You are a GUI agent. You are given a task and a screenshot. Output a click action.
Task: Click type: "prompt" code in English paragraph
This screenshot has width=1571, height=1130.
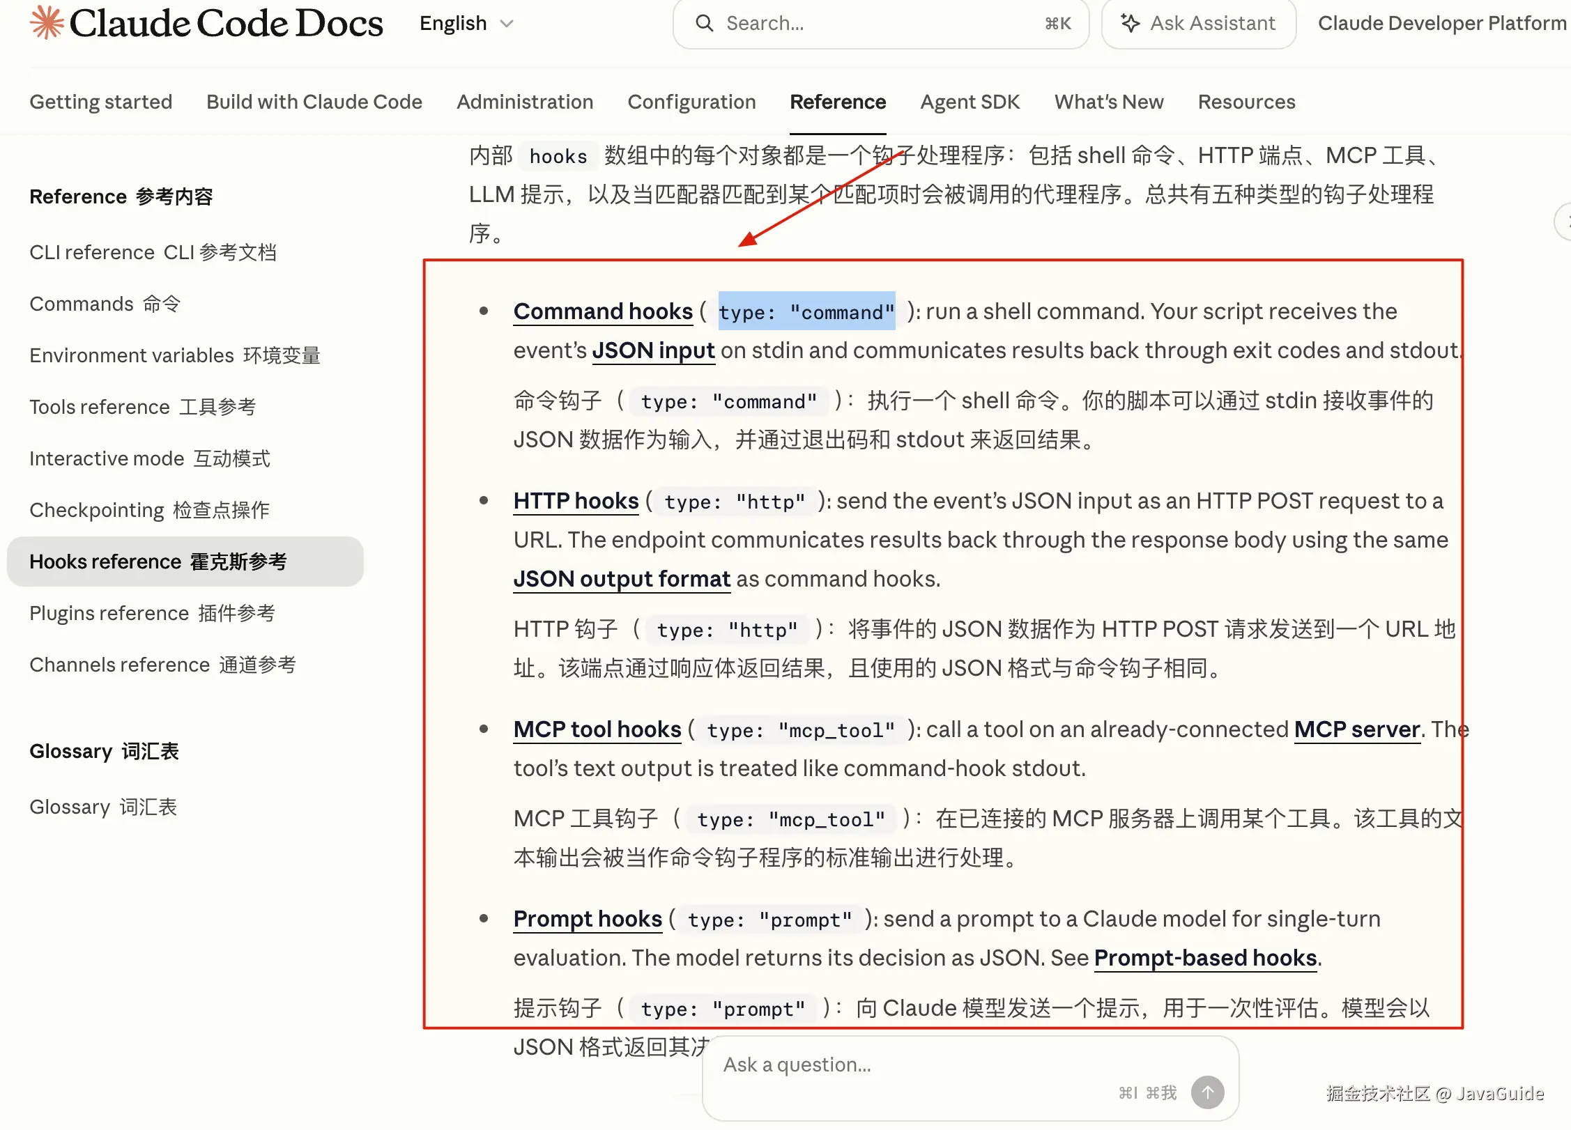click(x=769, y=920)
